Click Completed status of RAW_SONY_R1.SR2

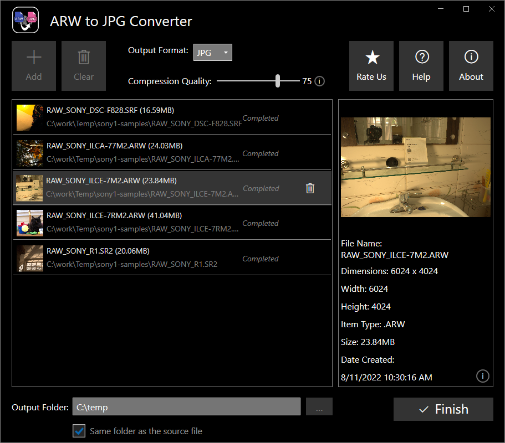pyautogui.click(x=260, y=259)
